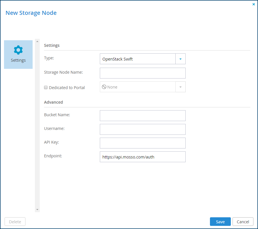Click the Endpoint: label
The width and height of the screenshot is (258, 229).
point(53,156)
